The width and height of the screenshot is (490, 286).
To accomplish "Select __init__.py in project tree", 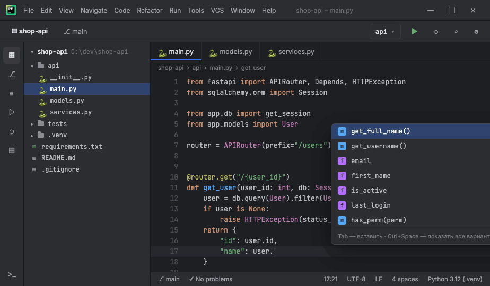I will click(87, 77).
